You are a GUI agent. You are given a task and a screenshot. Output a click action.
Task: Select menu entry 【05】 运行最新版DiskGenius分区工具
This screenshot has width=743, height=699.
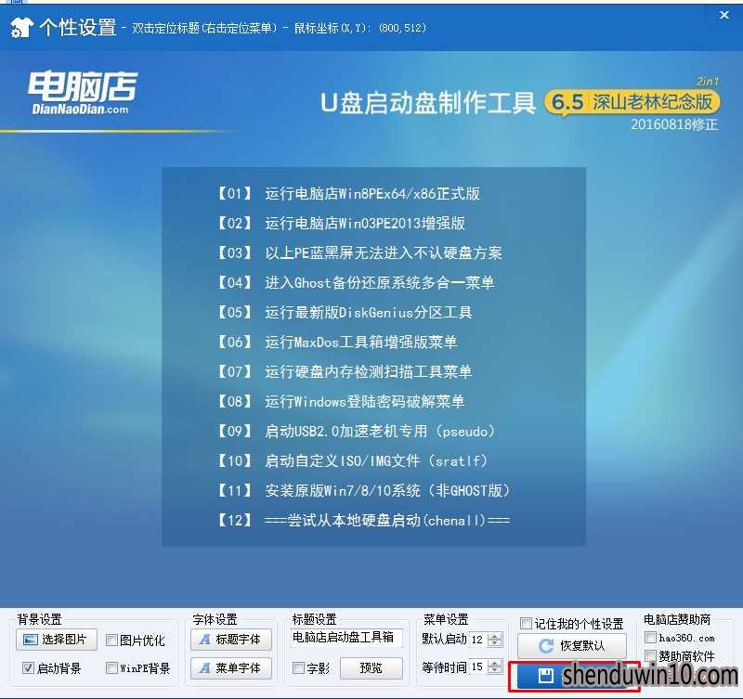345,312
